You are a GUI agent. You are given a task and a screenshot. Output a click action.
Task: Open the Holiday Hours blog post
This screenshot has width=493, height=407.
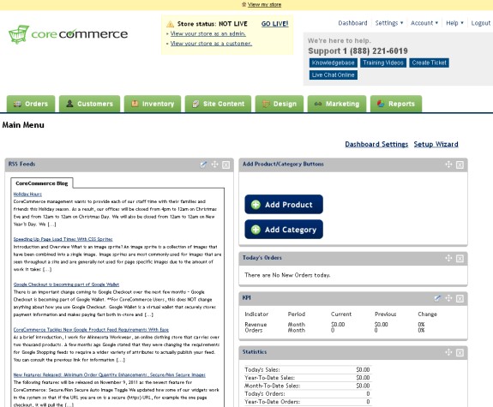tap(27, 194)
